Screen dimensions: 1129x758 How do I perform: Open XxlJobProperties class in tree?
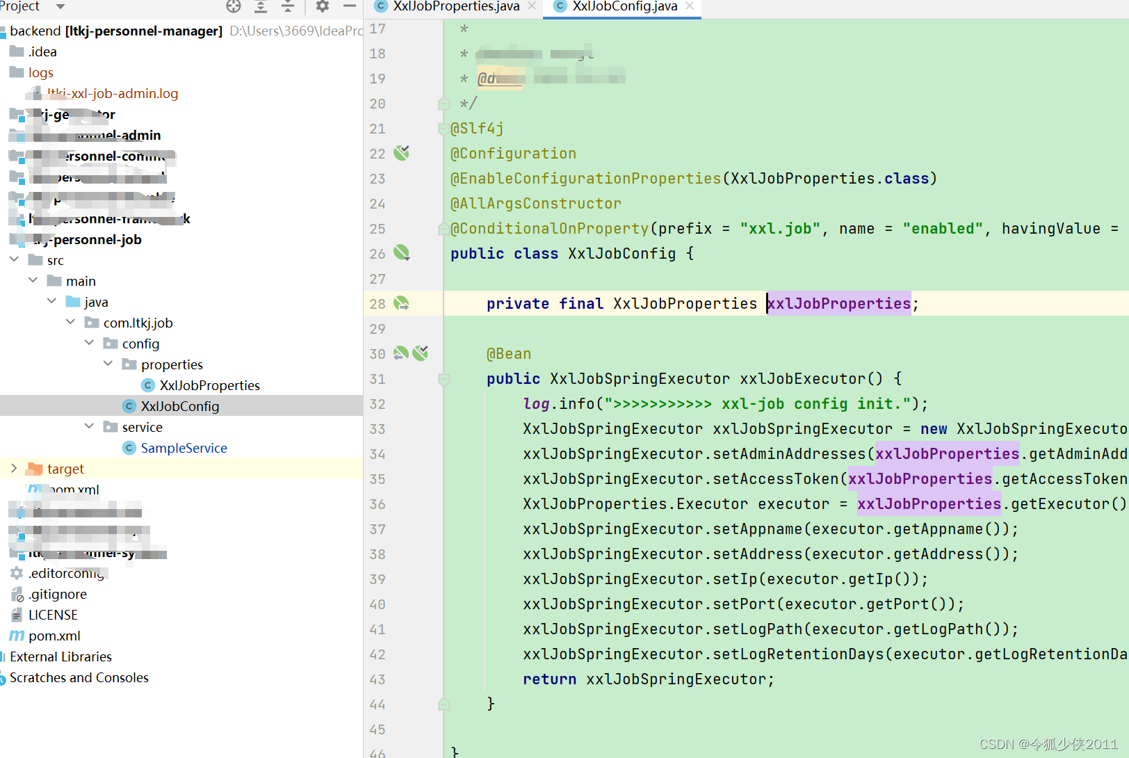(x=209, y=385)
